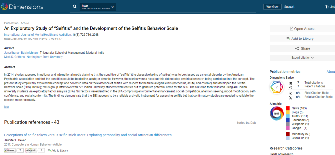Open the article's DOI link

(x=33, y=39)
